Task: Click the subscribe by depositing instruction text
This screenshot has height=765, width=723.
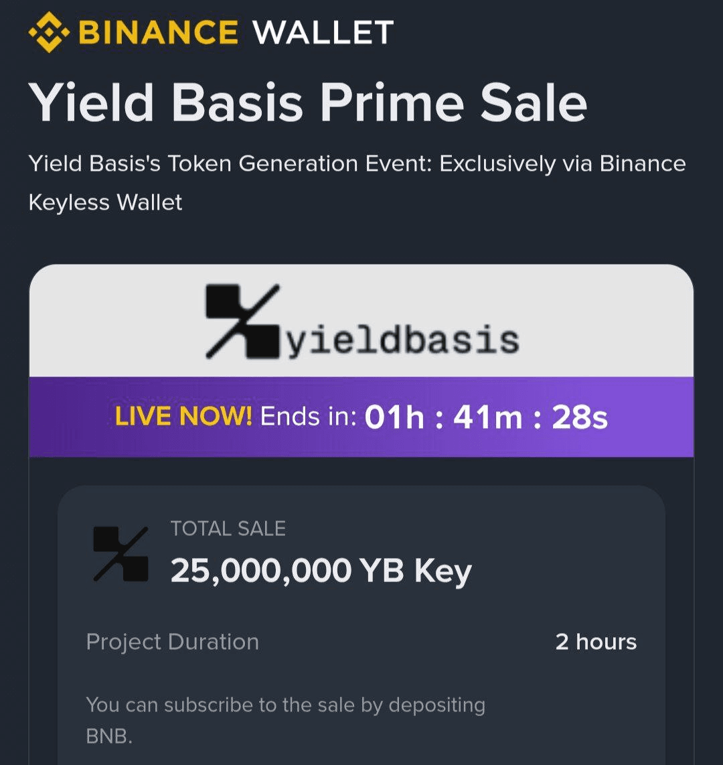Action: (x=286, y=705)
